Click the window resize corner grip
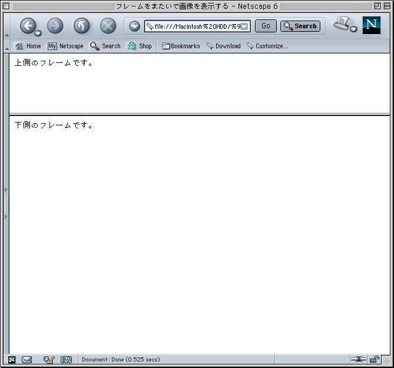Image resolution: width=394 pixels, height=368 pixels. pos(386,360)
